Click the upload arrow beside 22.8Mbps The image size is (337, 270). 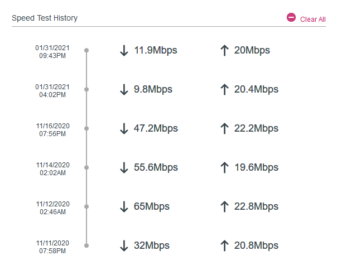(x=224, y=206)
